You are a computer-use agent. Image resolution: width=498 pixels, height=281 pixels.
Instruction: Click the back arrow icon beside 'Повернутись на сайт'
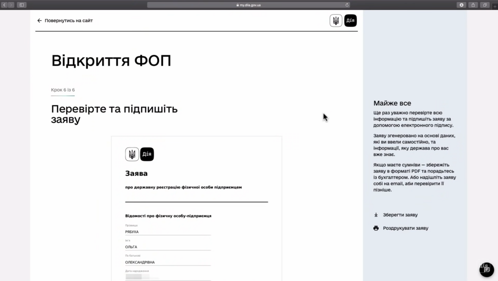(39, 21)
